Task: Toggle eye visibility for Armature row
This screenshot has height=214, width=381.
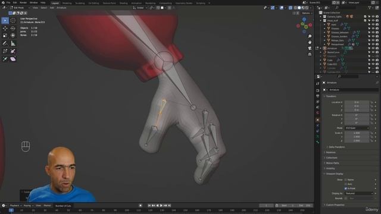Action: 373,48
